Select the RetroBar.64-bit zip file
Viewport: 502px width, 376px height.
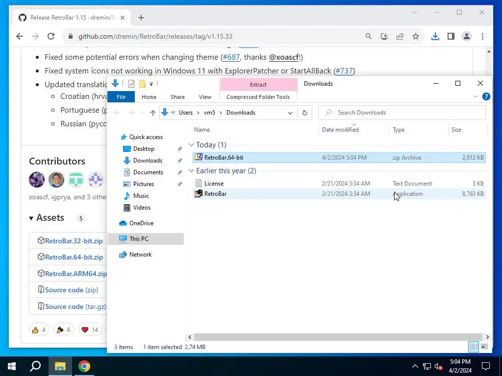339,158
